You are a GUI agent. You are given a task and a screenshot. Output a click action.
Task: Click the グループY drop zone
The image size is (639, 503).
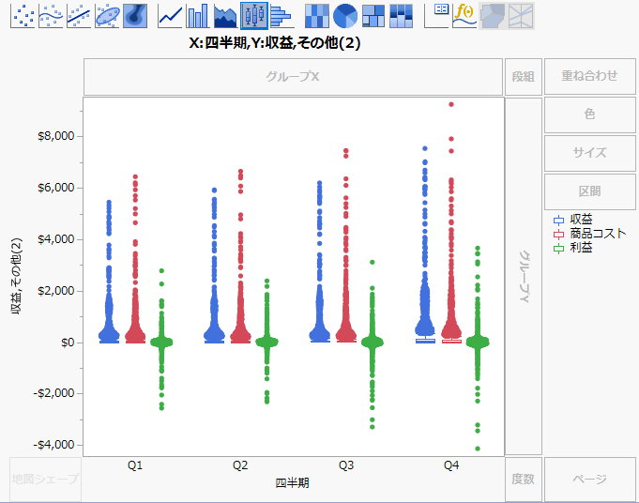coord(524,276)
